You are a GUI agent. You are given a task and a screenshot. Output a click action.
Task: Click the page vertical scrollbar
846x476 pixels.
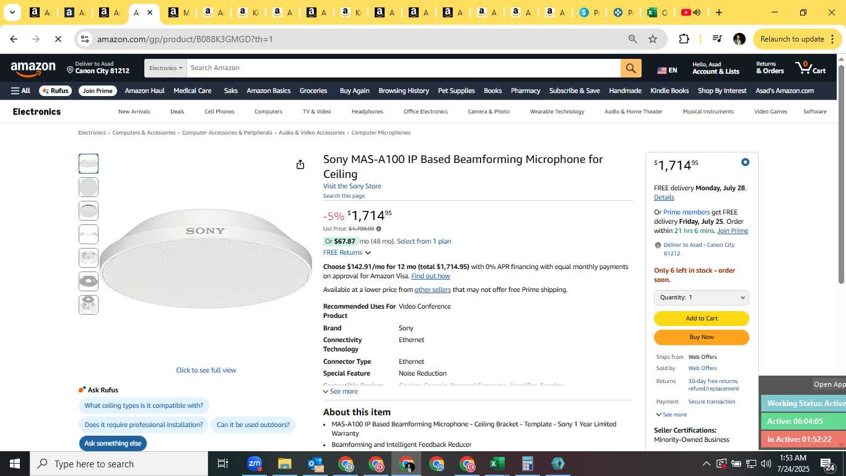pyautogui.click(x=842, y=174)
